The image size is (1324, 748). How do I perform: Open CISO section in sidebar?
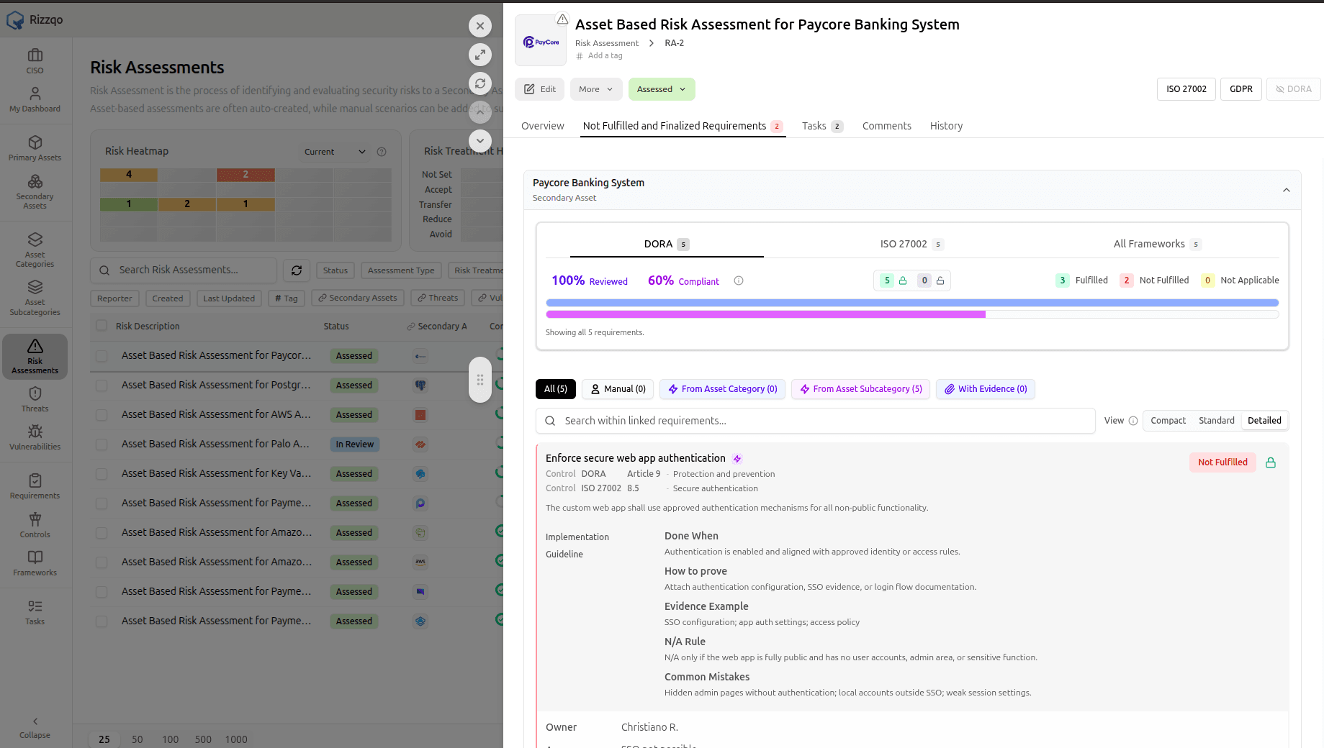click(35, 61)
